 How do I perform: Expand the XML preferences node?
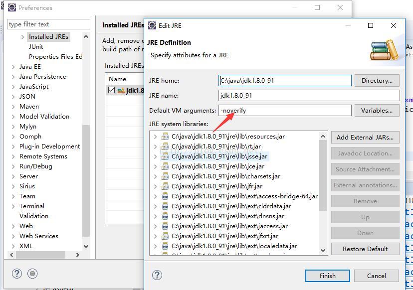coord(13,246)
